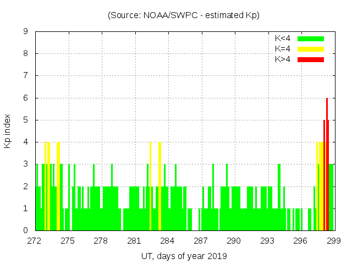Viewport: 352px width, 264px height.
Task: Click x-axis tick label 287
Action: [201, 240]
